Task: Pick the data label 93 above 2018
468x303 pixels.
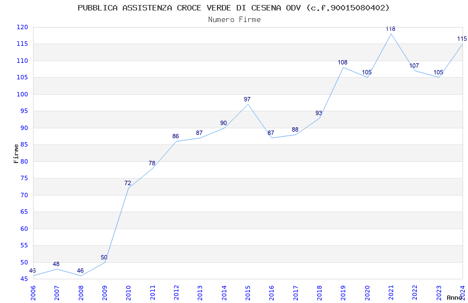Action: pos(319,113)
